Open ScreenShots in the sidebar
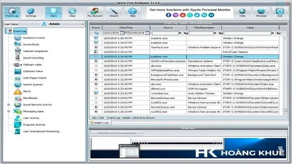 pyautogui.click(x=31, y=45)
